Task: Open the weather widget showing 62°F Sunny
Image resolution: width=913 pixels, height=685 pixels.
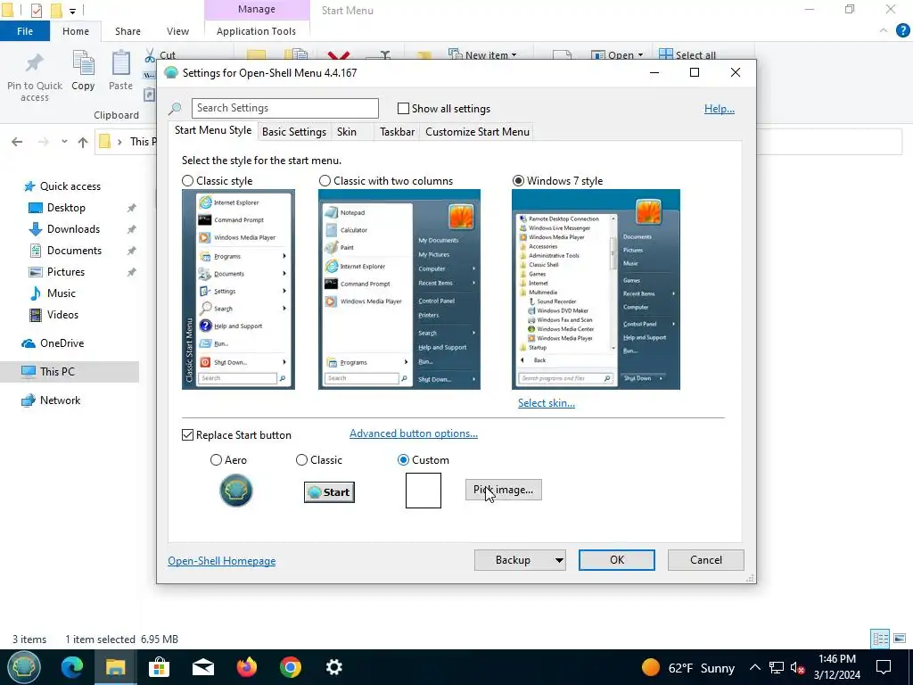Action: 687,667
